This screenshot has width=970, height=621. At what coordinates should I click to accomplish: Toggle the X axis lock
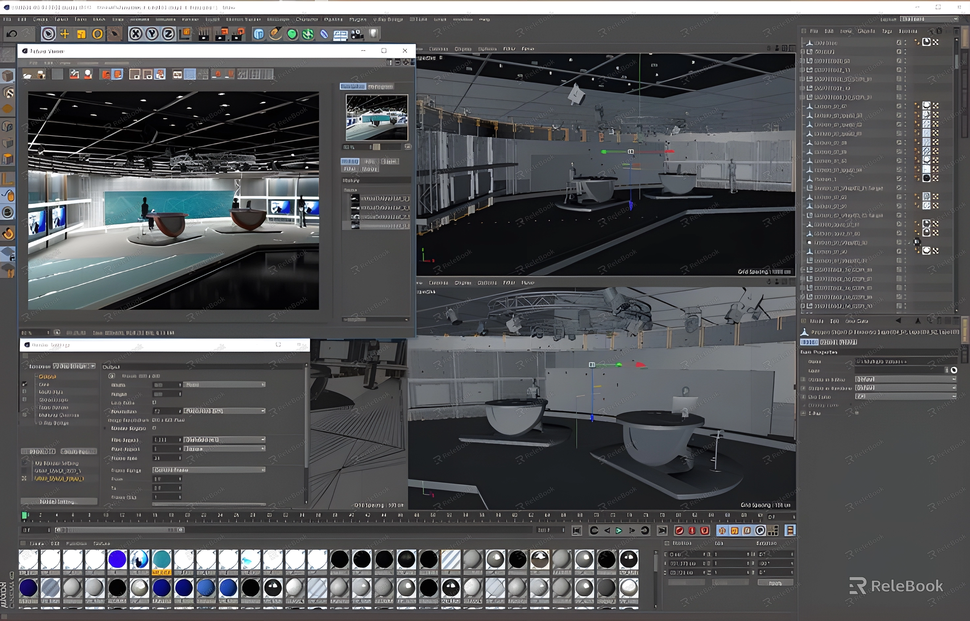coord(136,34)
